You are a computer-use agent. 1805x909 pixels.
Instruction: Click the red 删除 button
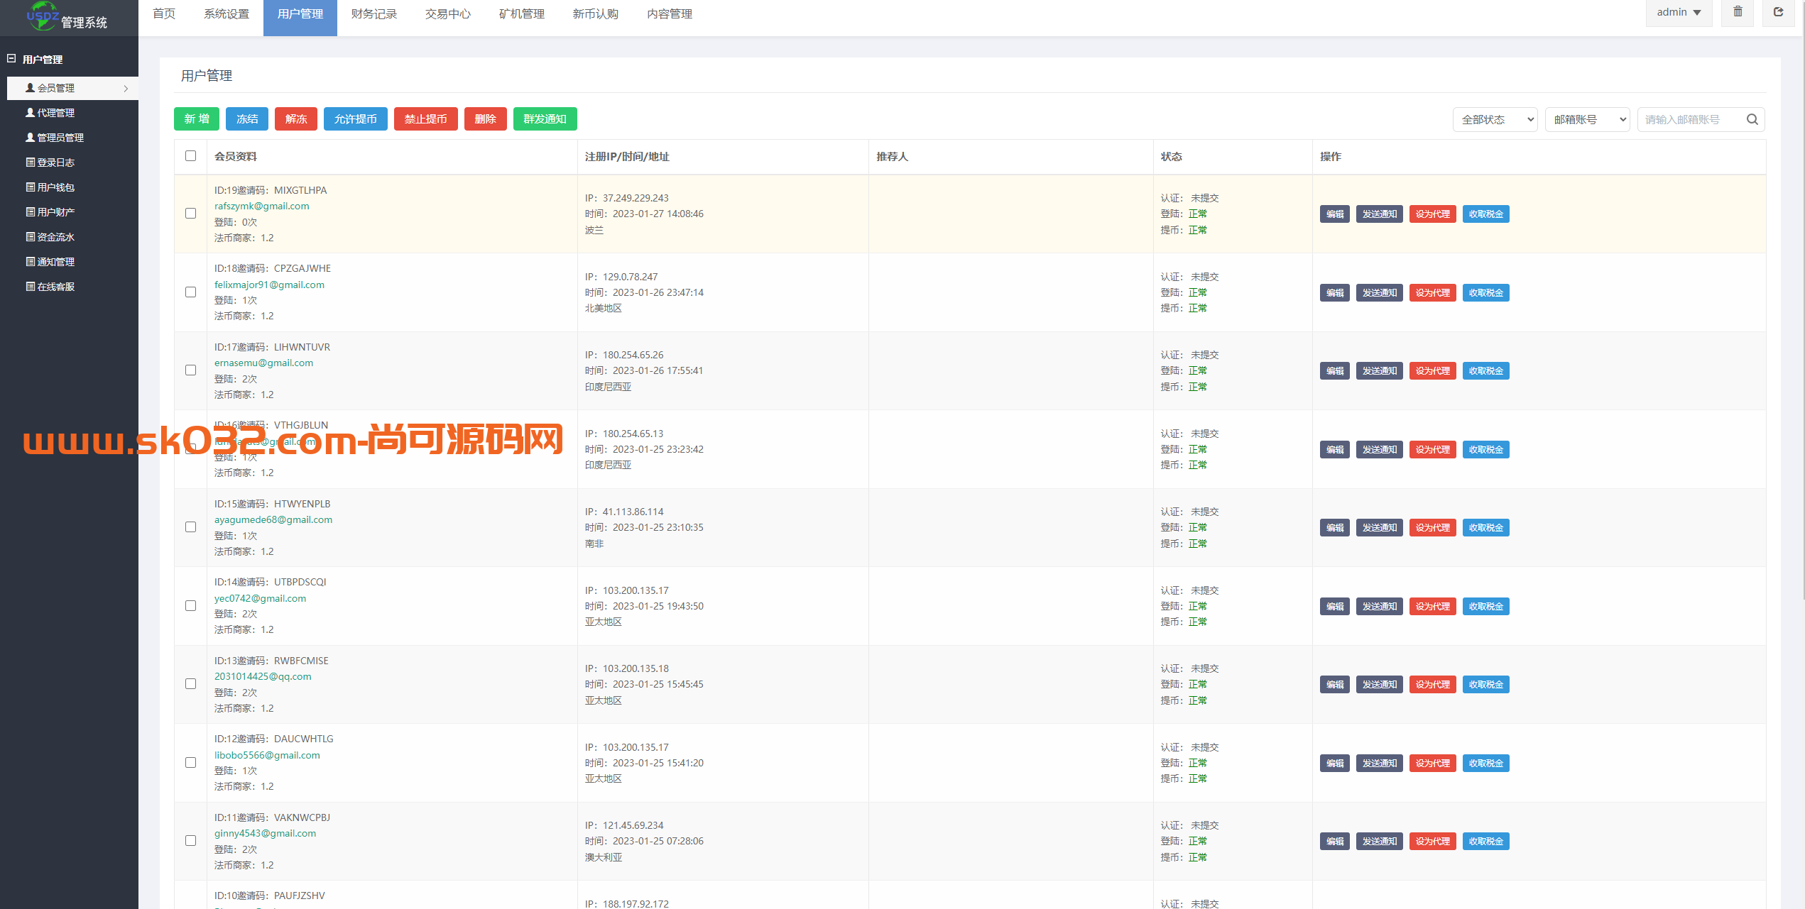(x=486, y=119)
